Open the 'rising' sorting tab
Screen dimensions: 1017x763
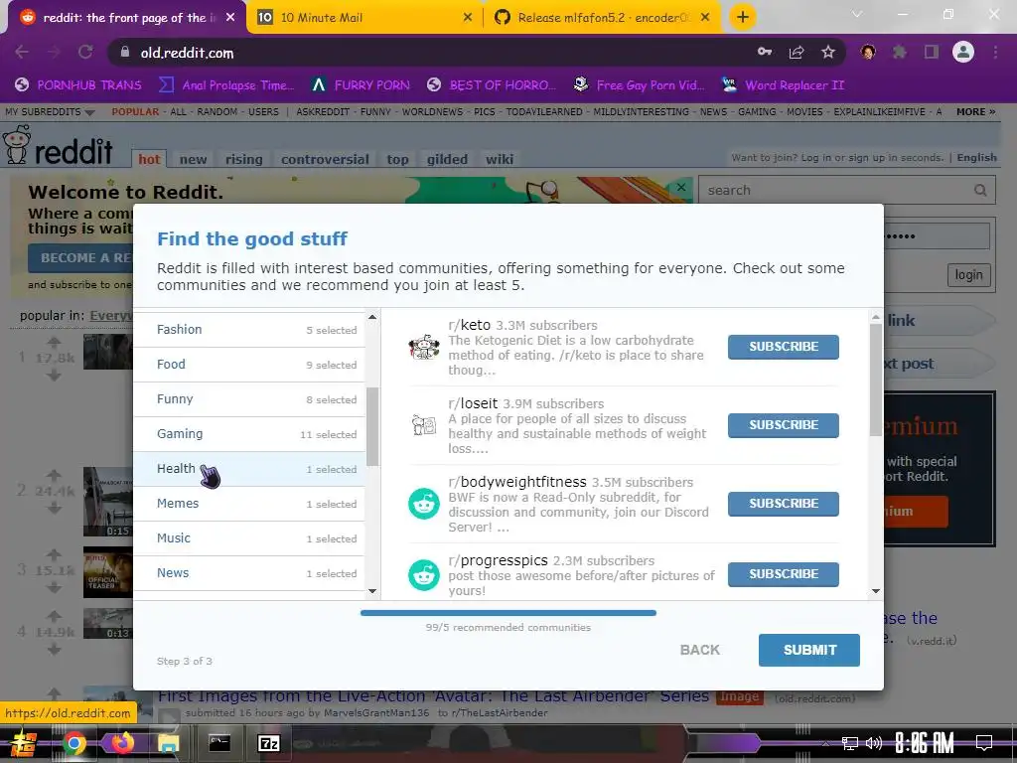tap(244, 159)
